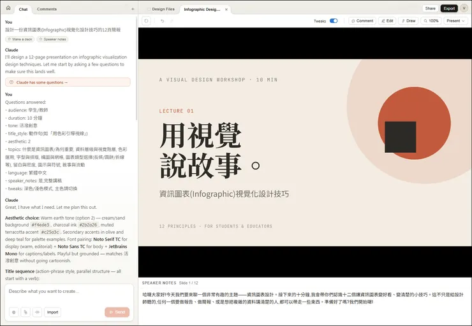The image size is (472, 326).
Task: Open user avatar V
Action: point(464,8)
